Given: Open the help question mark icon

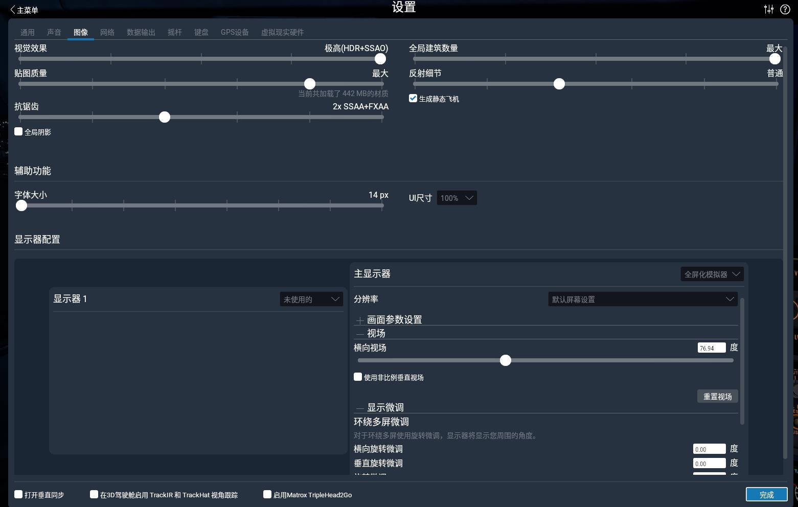Looking at the screenshot, I should pyautogui.click(x=786, y=9).
